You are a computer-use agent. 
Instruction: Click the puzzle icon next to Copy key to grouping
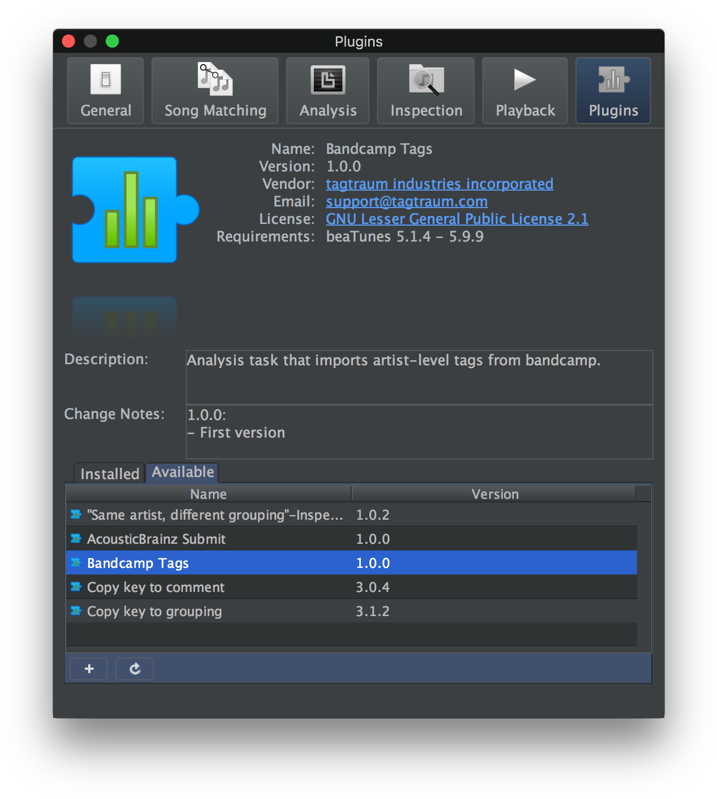tap(76, 611)
